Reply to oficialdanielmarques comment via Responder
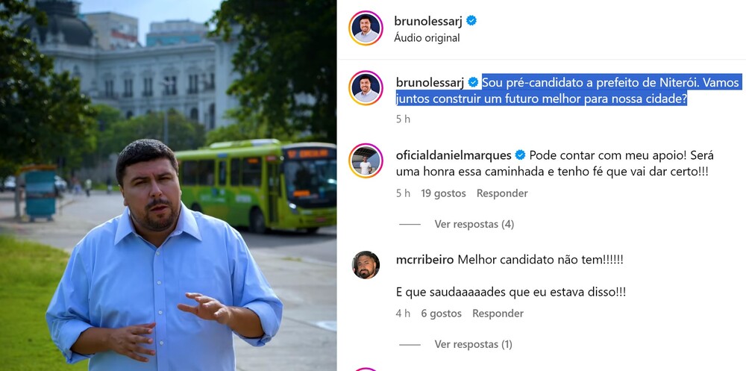 coord(502,193)
